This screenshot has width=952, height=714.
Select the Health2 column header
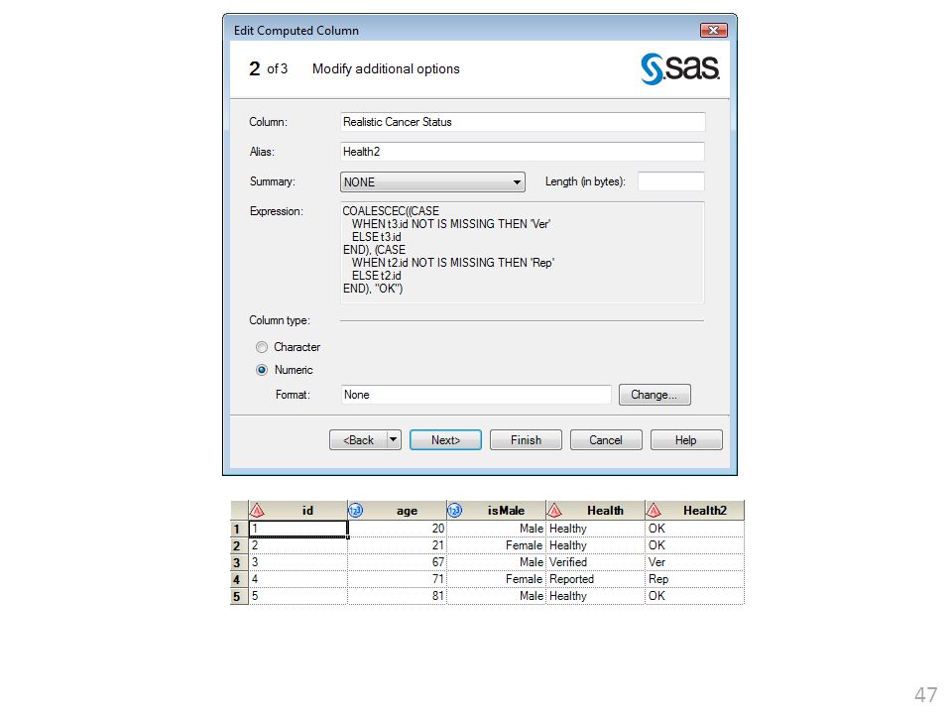tap(694, 511)
